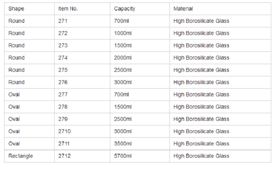This screenshot has height=172, width=280.
Task: Click Material cell in the Rectangle row
Action: click(201, 156)
